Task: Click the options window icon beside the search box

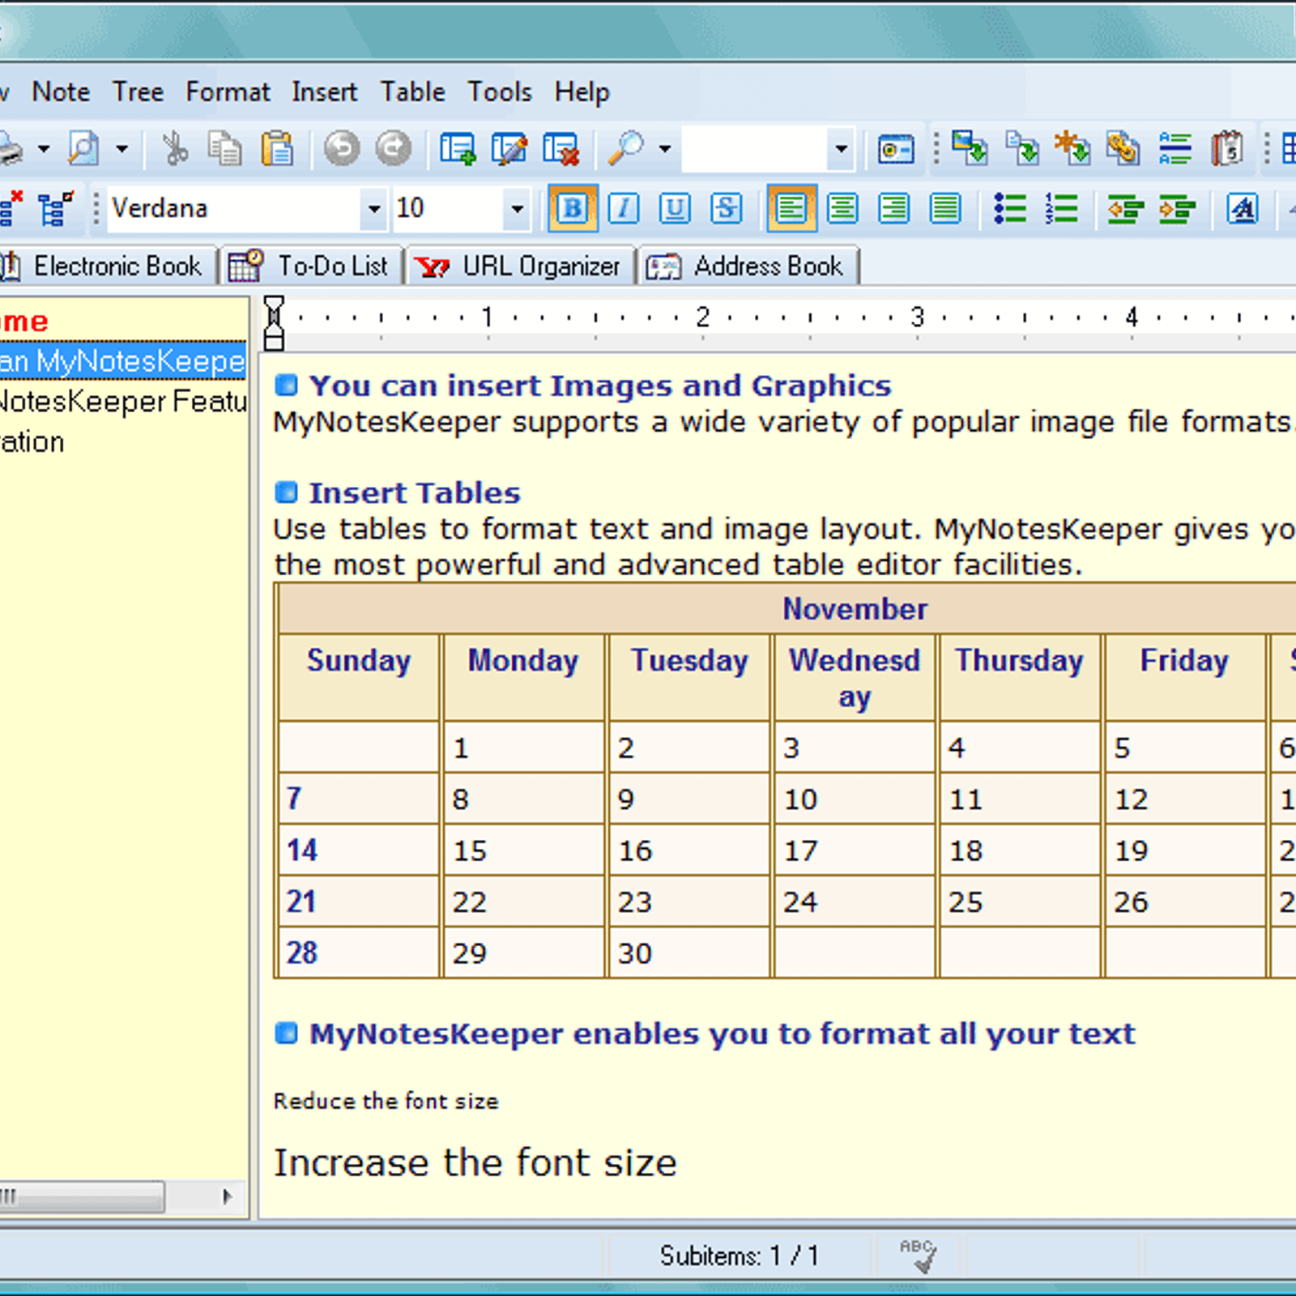Action: tap(896, 149)
